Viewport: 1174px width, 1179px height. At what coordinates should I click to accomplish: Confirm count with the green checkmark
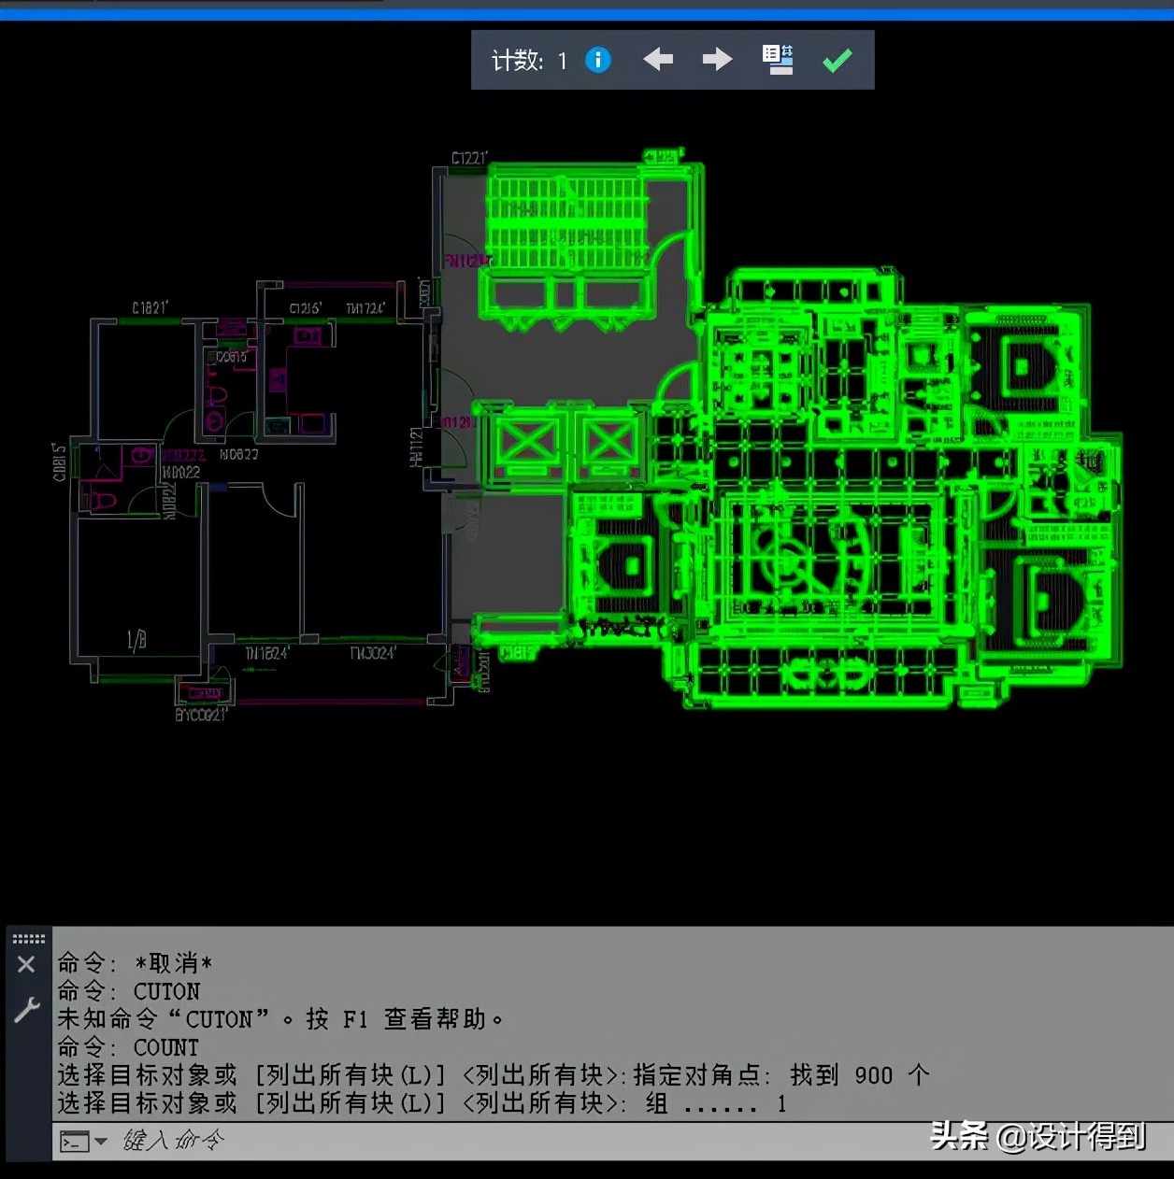tap(837, 61)
